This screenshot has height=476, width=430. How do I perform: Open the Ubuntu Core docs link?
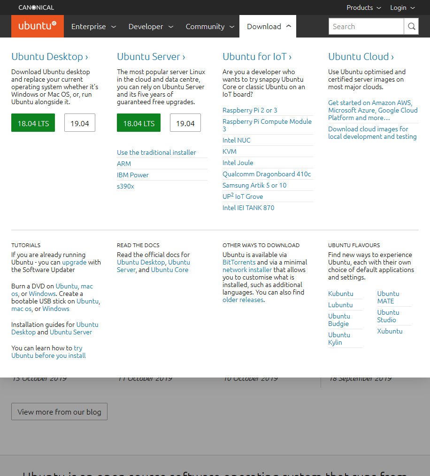(x=169, y=270)
